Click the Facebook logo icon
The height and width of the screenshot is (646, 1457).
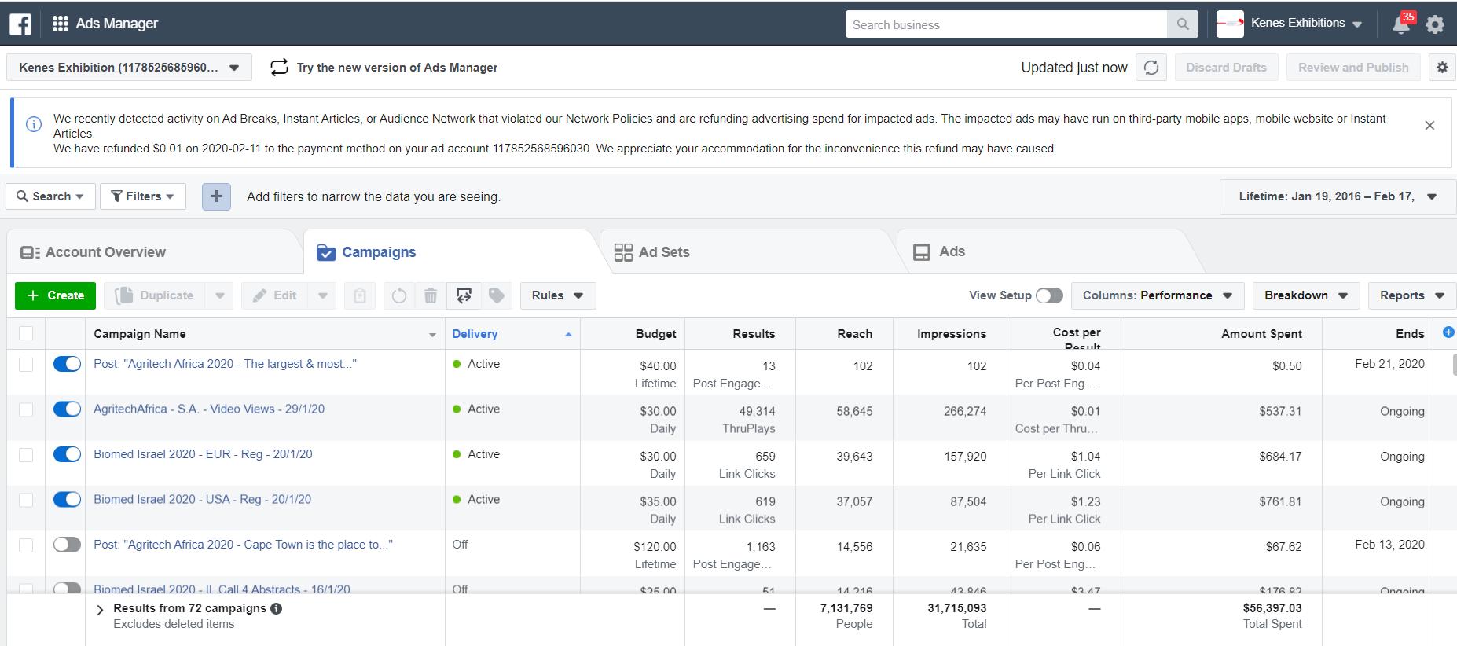click(20, 24)
